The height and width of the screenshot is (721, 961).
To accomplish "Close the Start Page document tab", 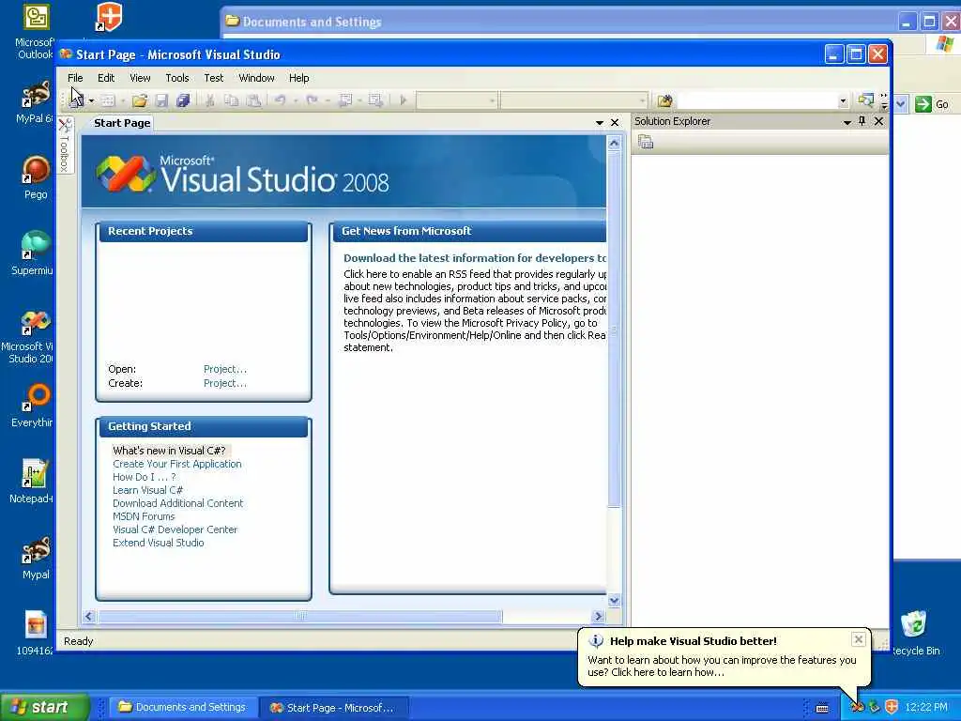I will [x=615, y=123].
